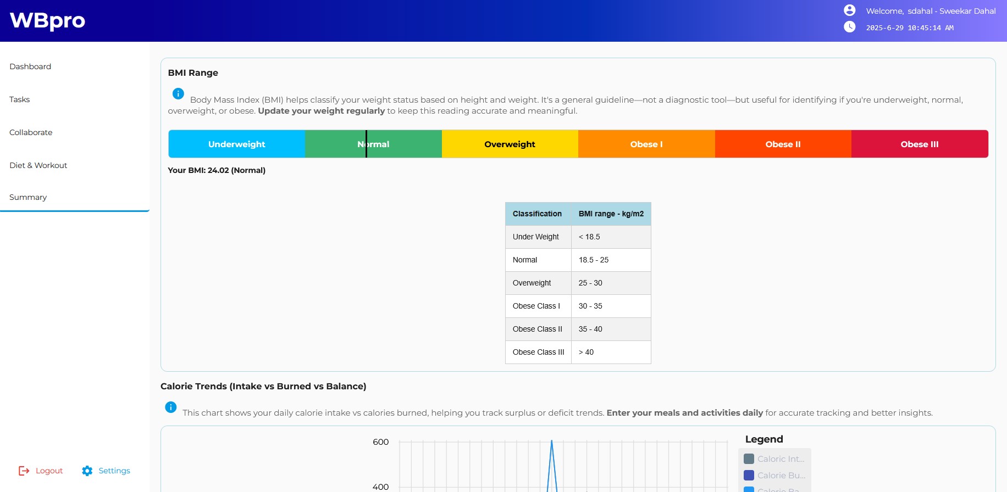Click the clock icon in the header

pyautogui.click(x=849, y=27)
